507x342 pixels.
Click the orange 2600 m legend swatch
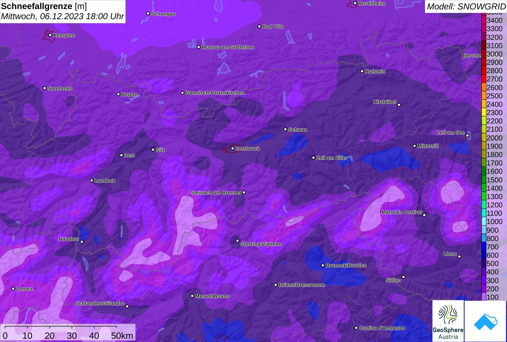coord(483,87)
